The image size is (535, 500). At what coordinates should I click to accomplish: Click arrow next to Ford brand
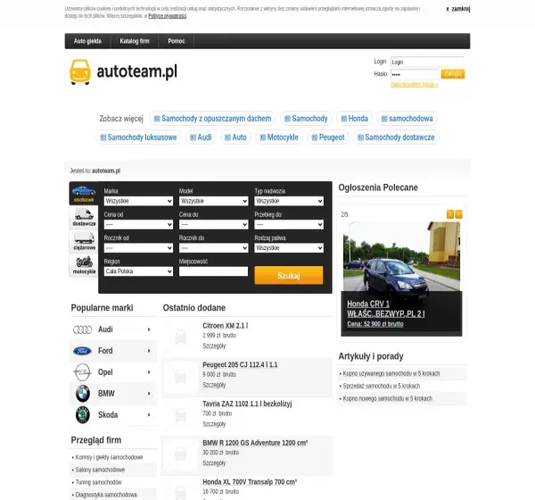click(x=149, y=351)
